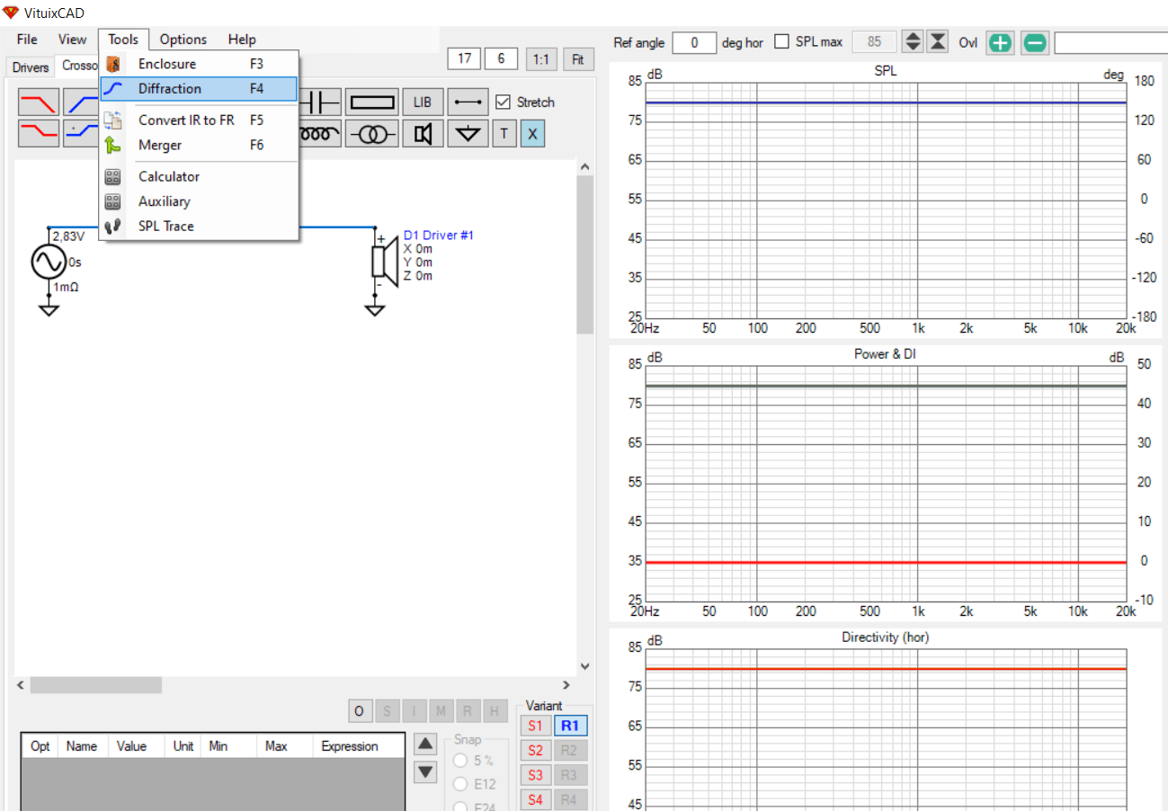
Task: Insert a capacitor component
Action: 320,102
